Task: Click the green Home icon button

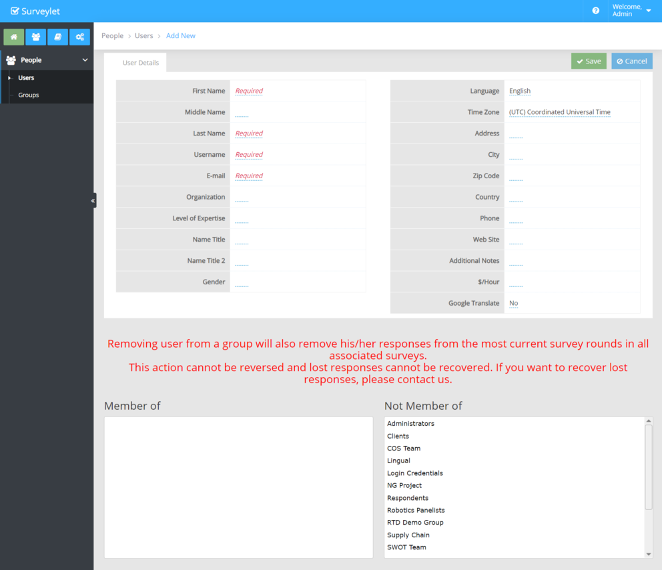Action: coord(13,37)
